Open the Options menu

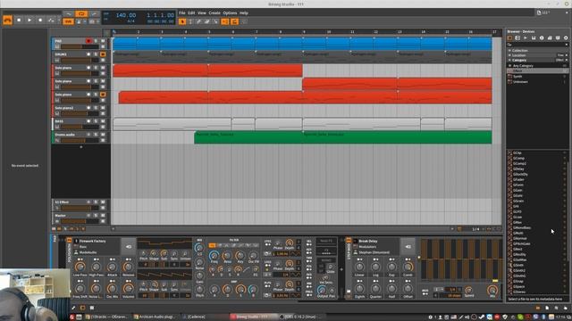(x=230, y=12)
